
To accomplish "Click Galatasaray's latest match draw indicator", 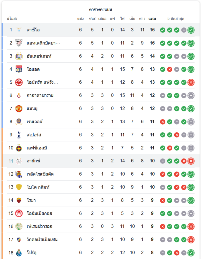I will pos(191,95).
